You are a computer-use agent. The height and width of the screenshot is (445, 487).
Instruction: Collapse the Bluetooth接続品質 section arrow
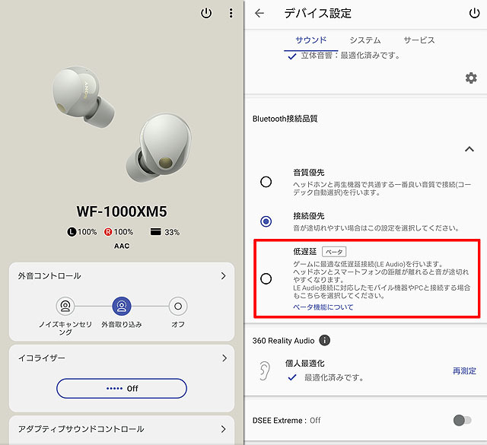click(469, 149)
